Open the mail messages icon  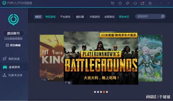coord(142,3)
